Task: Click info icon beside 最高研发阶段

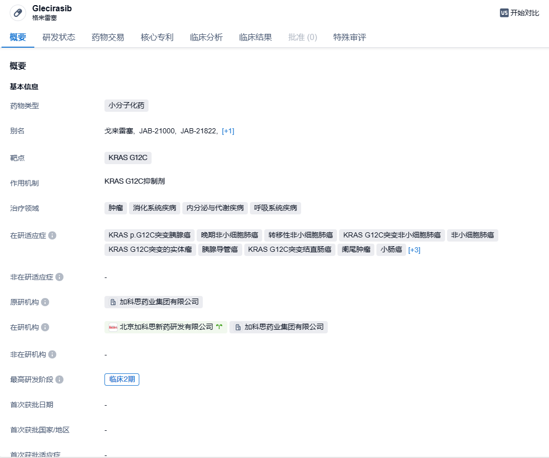Action: coord(59,380)
